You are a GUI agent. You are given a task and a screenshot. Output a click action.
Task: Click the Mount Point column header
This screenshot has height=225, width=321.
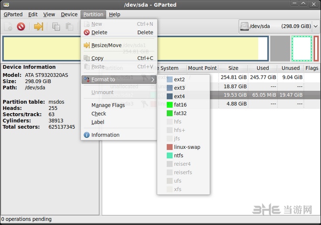[202, 68]
